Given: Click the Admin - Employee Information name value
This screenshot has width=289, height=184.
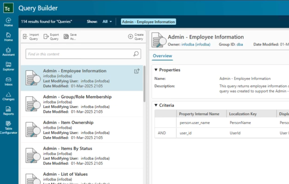Looking at the screenshot, I should click(x=245, y=79).
